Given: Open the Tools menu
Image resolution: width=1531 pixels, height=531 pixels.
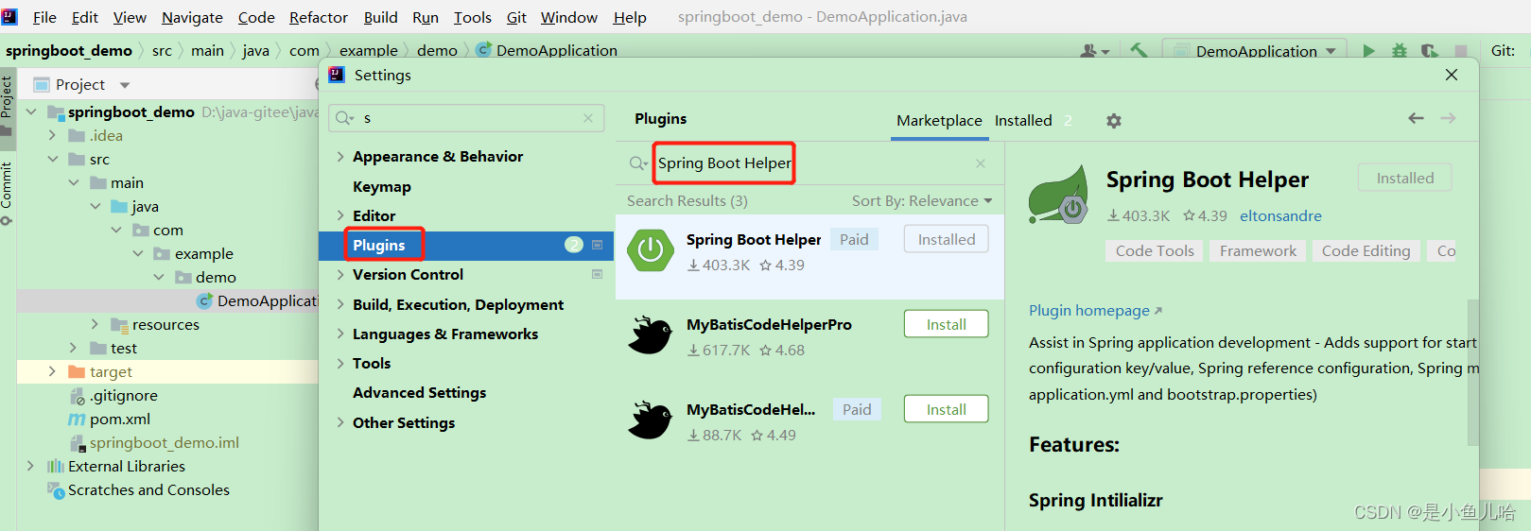Looking at the screenshot, I should tap(472, 17).
